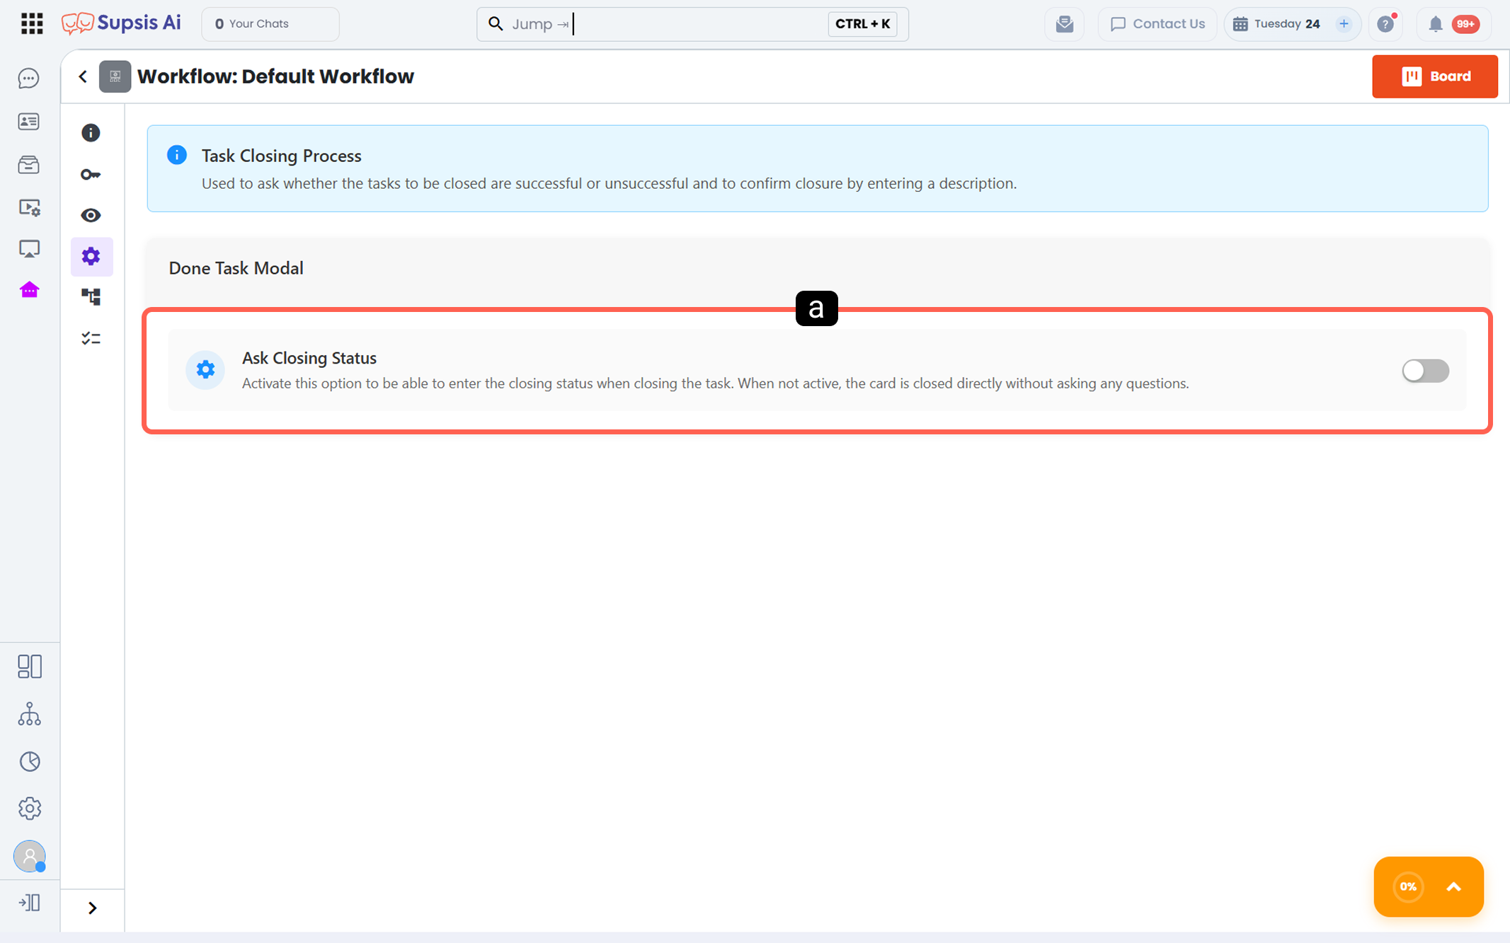The width and height of the screenshot is (1510, 943).
Task: Open the apps grid menu
Action: point(32,23)
